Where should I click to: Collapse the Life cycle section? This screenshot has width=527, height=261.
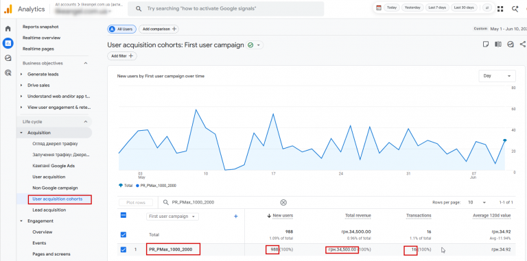[85, 122]
